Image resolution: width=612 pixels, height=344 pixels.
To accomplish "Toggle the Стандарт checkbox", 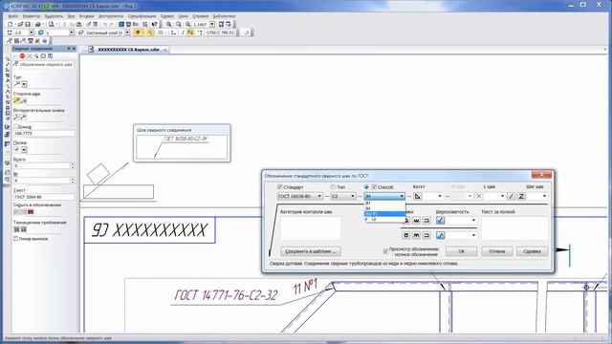I will tap(280, 187).
